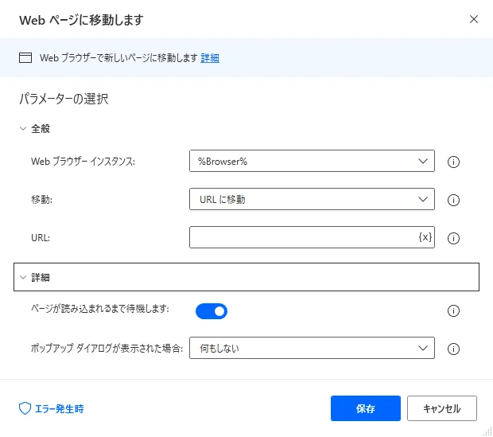Click the 保存 button

366,408
